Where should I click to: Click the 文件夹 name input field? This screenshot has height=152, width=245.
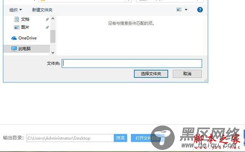132,64
